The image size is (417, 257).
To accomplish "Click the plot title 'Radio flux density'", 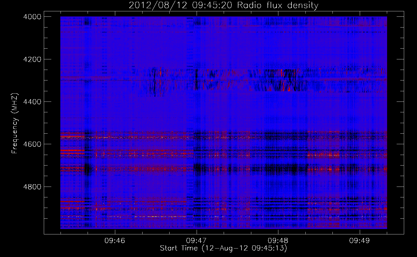I will tap(278, 5).
